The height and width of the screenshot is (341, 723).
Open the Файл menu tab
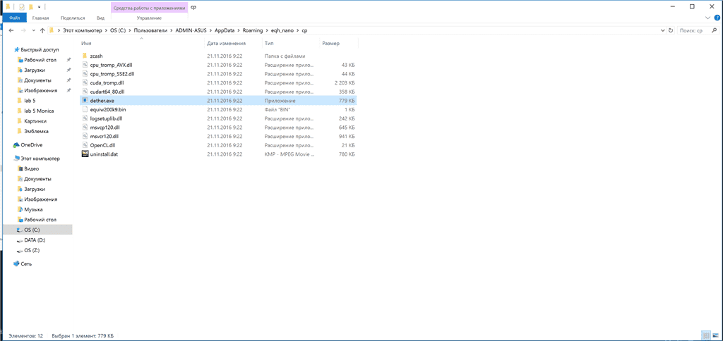(x=14, y=18)
